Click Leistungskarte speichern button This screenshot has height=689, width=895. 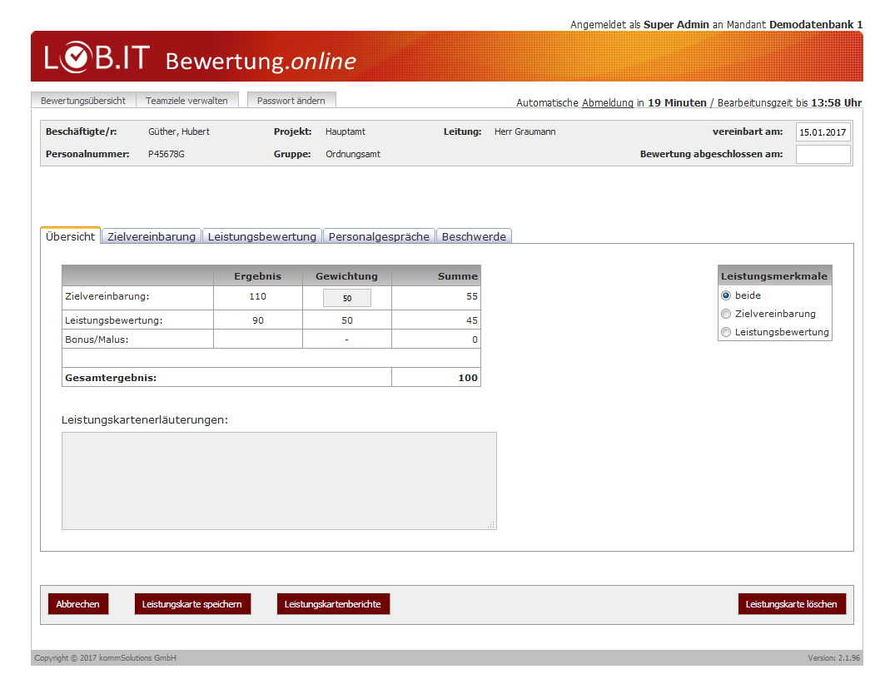(192, 604)
